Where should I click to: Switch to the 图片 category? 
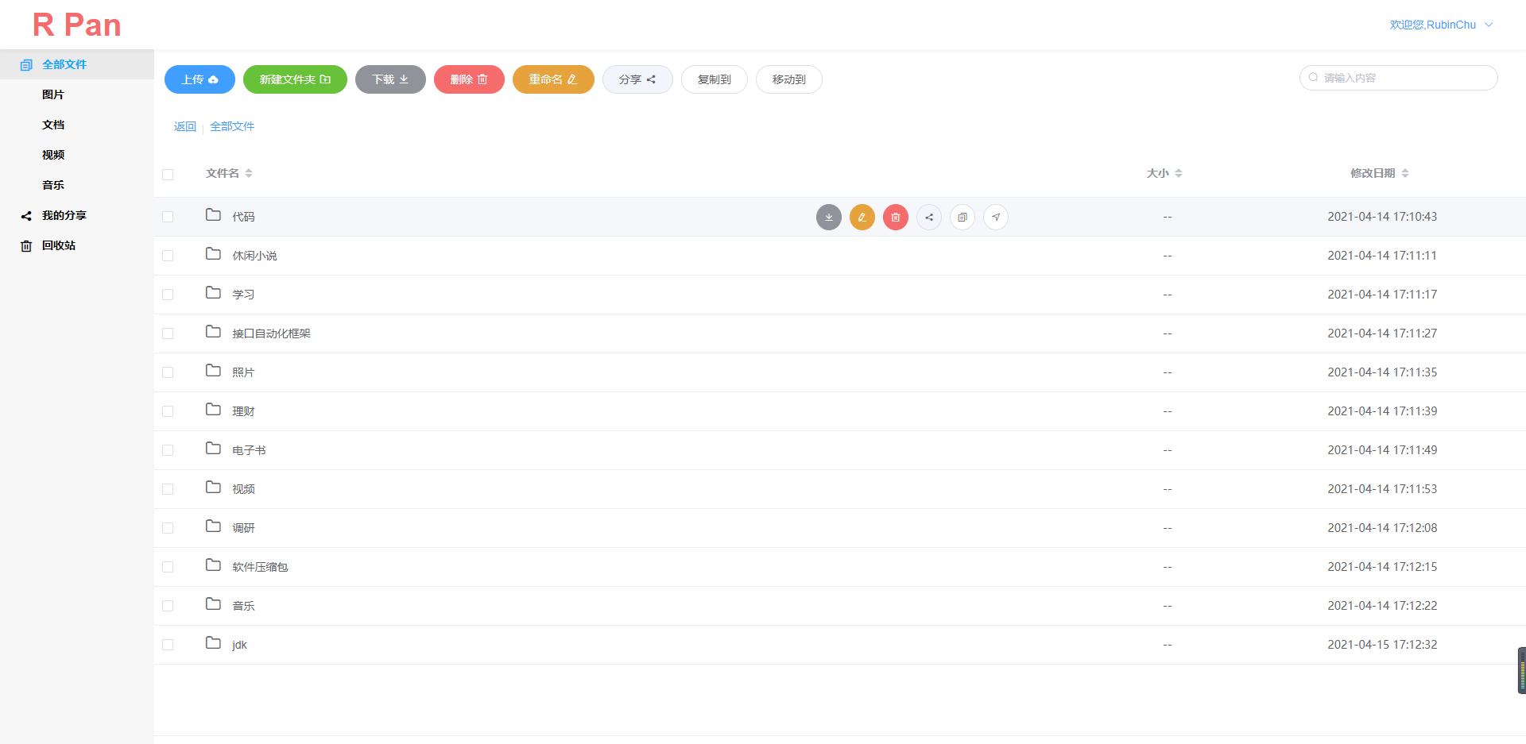(52, 94)
